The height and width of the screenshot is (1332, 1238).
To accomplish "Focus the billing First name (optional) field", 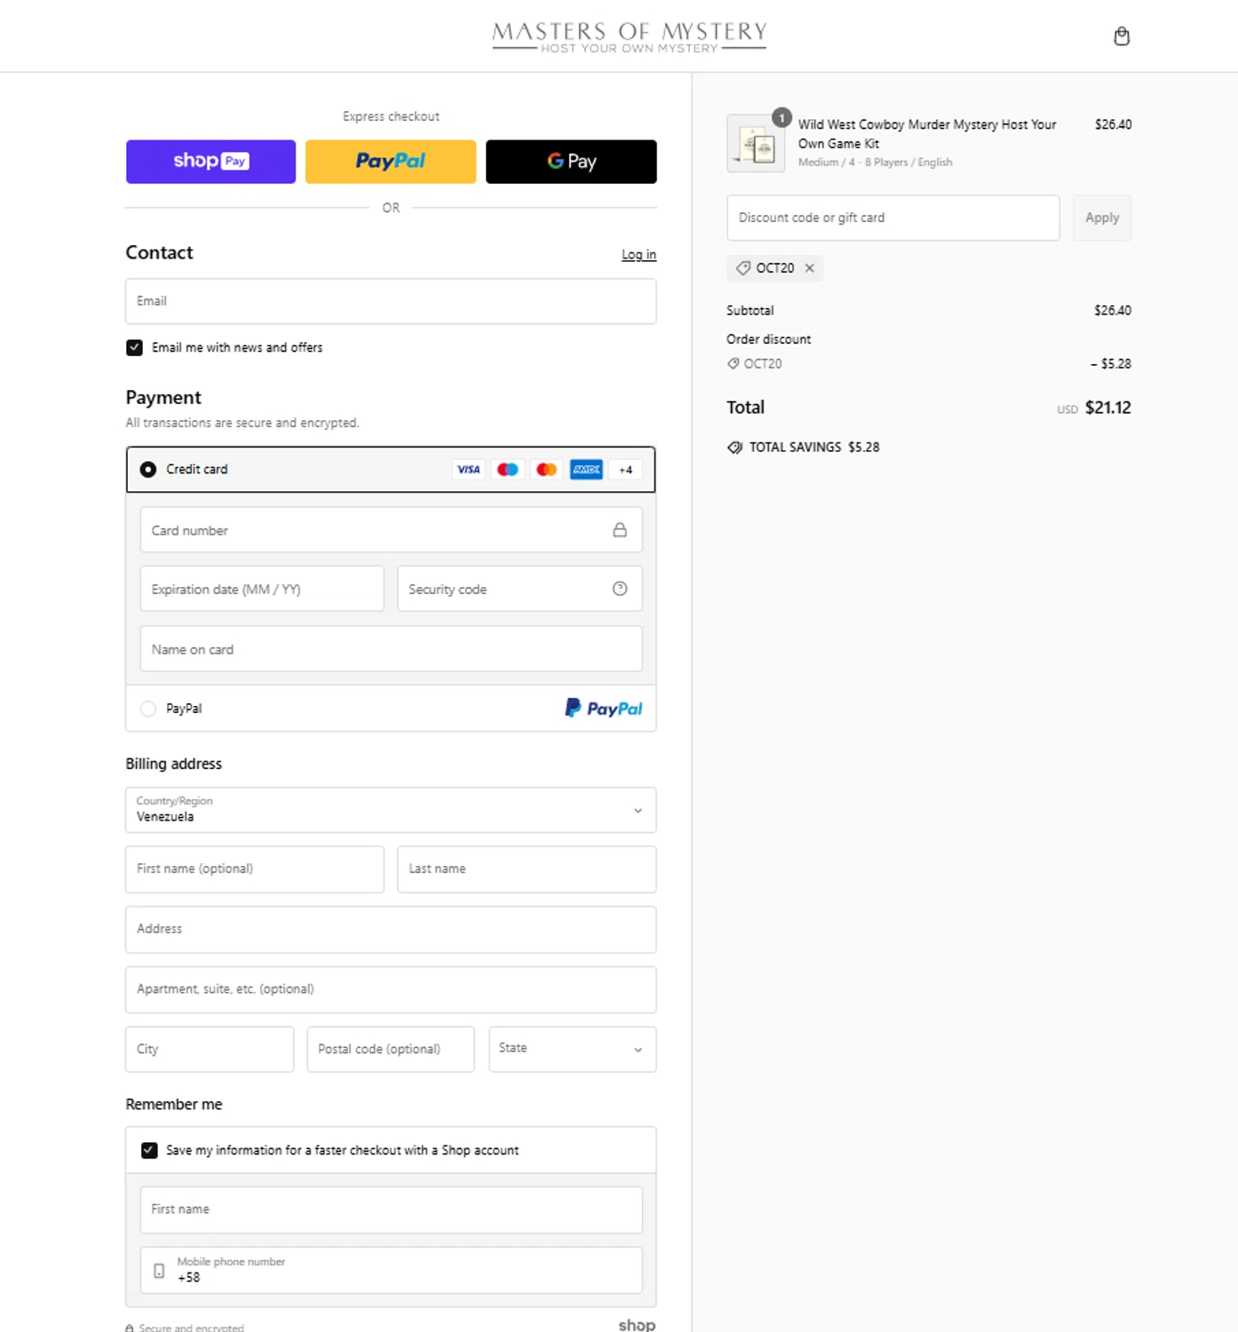I will 255,869.
